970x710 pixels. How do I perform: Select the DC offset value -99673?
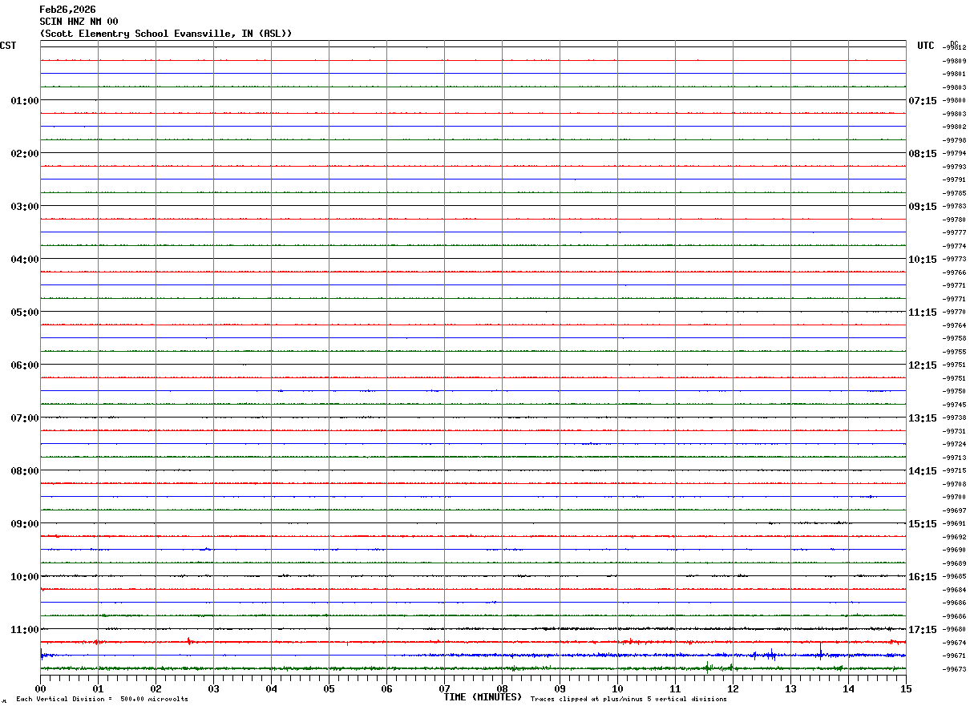tap(954, 669)
